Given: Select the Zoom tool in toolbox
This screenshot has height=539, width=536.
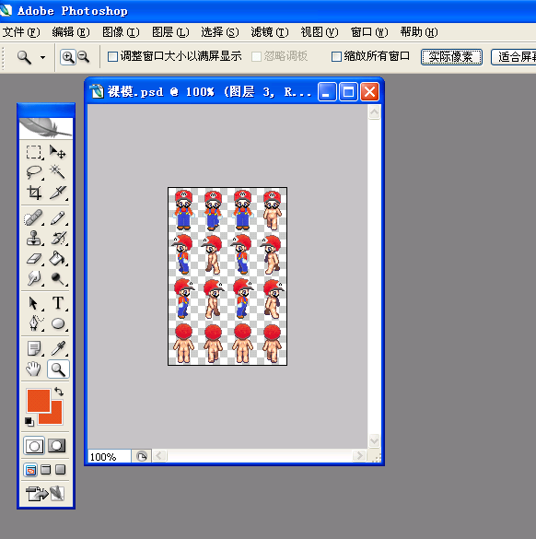Looking at the screenshot, I should pyautogui.click(x=58, y=369).
